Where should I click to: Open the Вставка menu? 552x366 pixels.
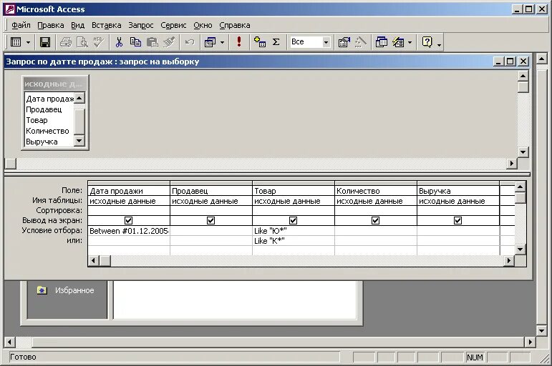coord(106,25)
